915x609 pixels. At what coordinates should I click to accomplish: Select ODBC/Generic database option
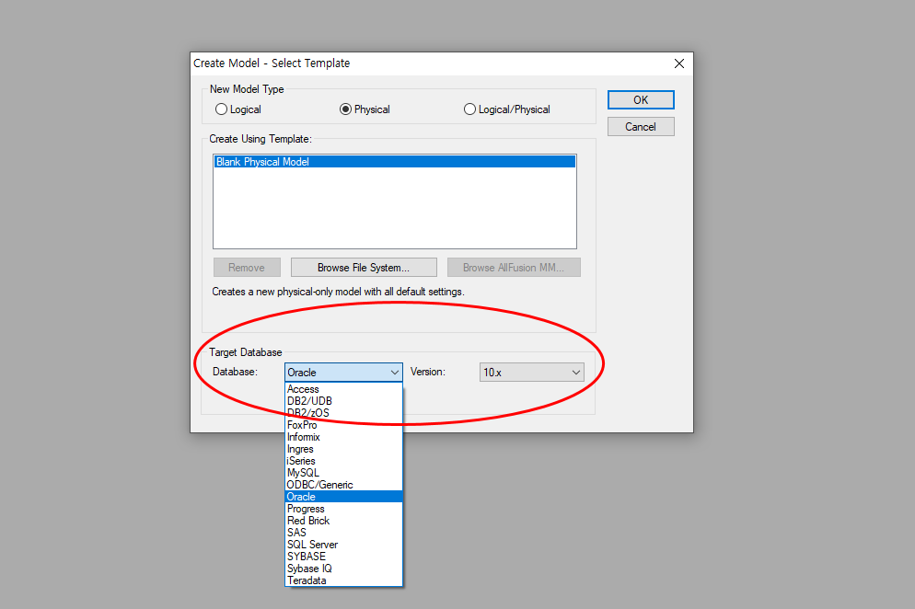coord(343,485)
